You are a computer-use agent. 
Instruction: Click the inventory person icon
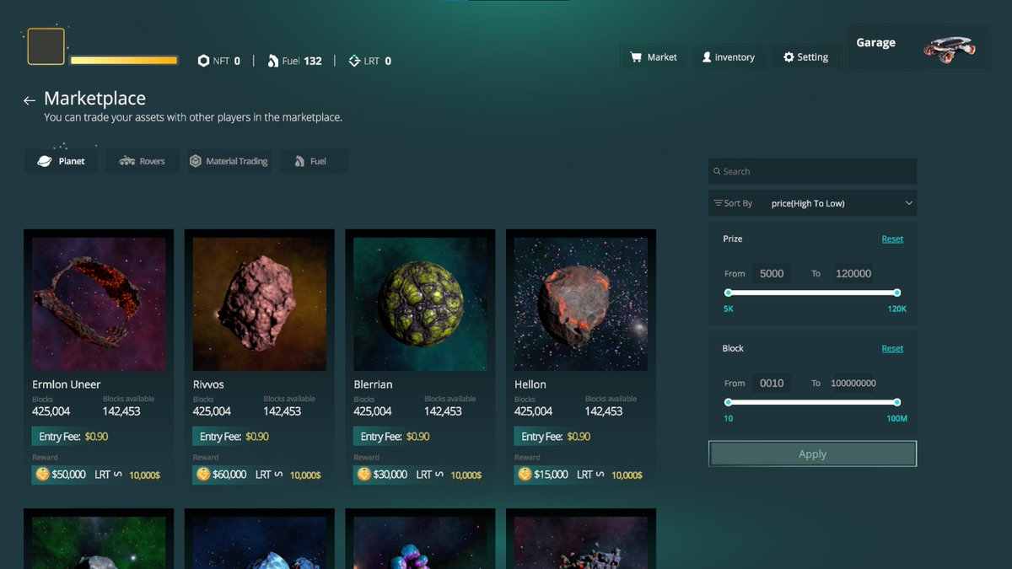pos(707,57)
